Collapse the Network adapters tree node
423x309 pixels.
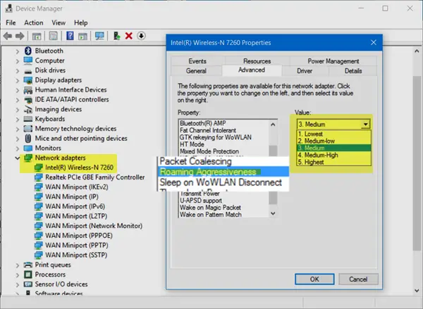pyautogui.click(x=18, y=158)
